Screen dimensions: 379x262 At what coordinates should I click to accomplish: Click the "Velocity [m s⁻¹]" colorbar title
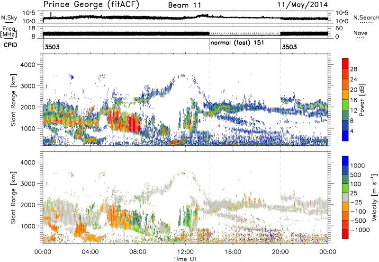click(374, 197)
